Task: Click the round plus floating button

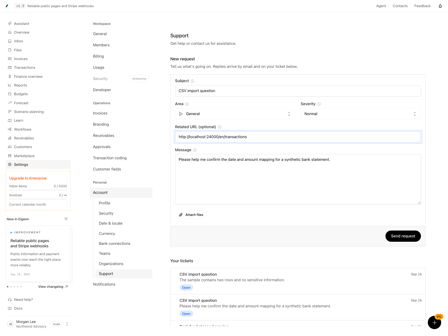Action: (434, 322)
